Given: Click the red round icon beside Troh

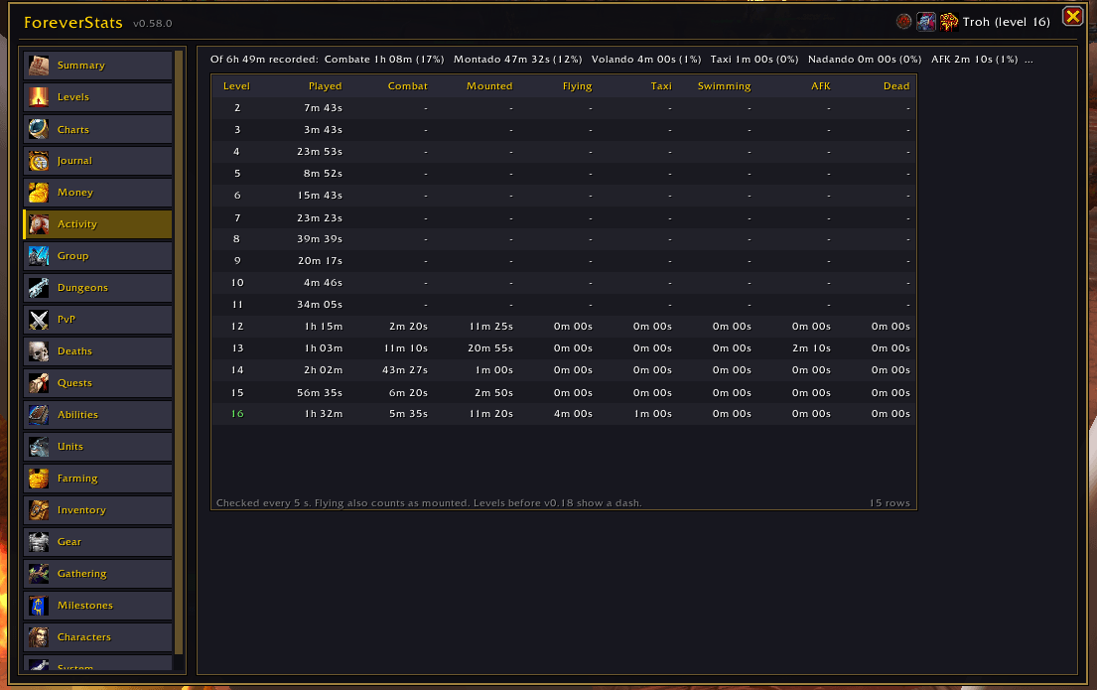Looking at the screenshot, I should tap(903, 22).
